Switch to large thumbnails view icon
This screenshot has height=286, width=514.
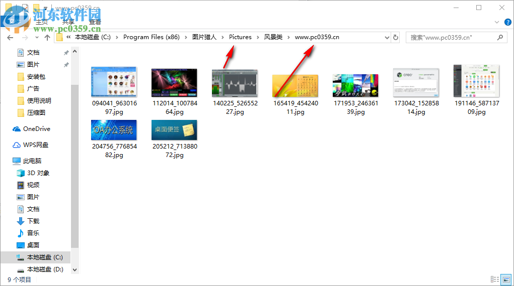(x=506, y=279)
